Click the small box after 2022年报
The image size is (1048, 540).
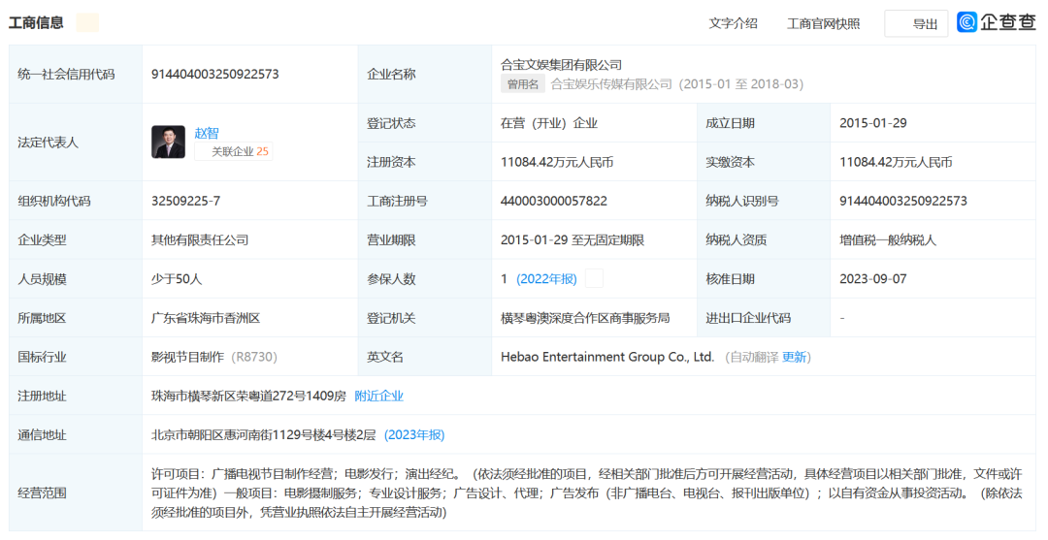tap(594, 278)
